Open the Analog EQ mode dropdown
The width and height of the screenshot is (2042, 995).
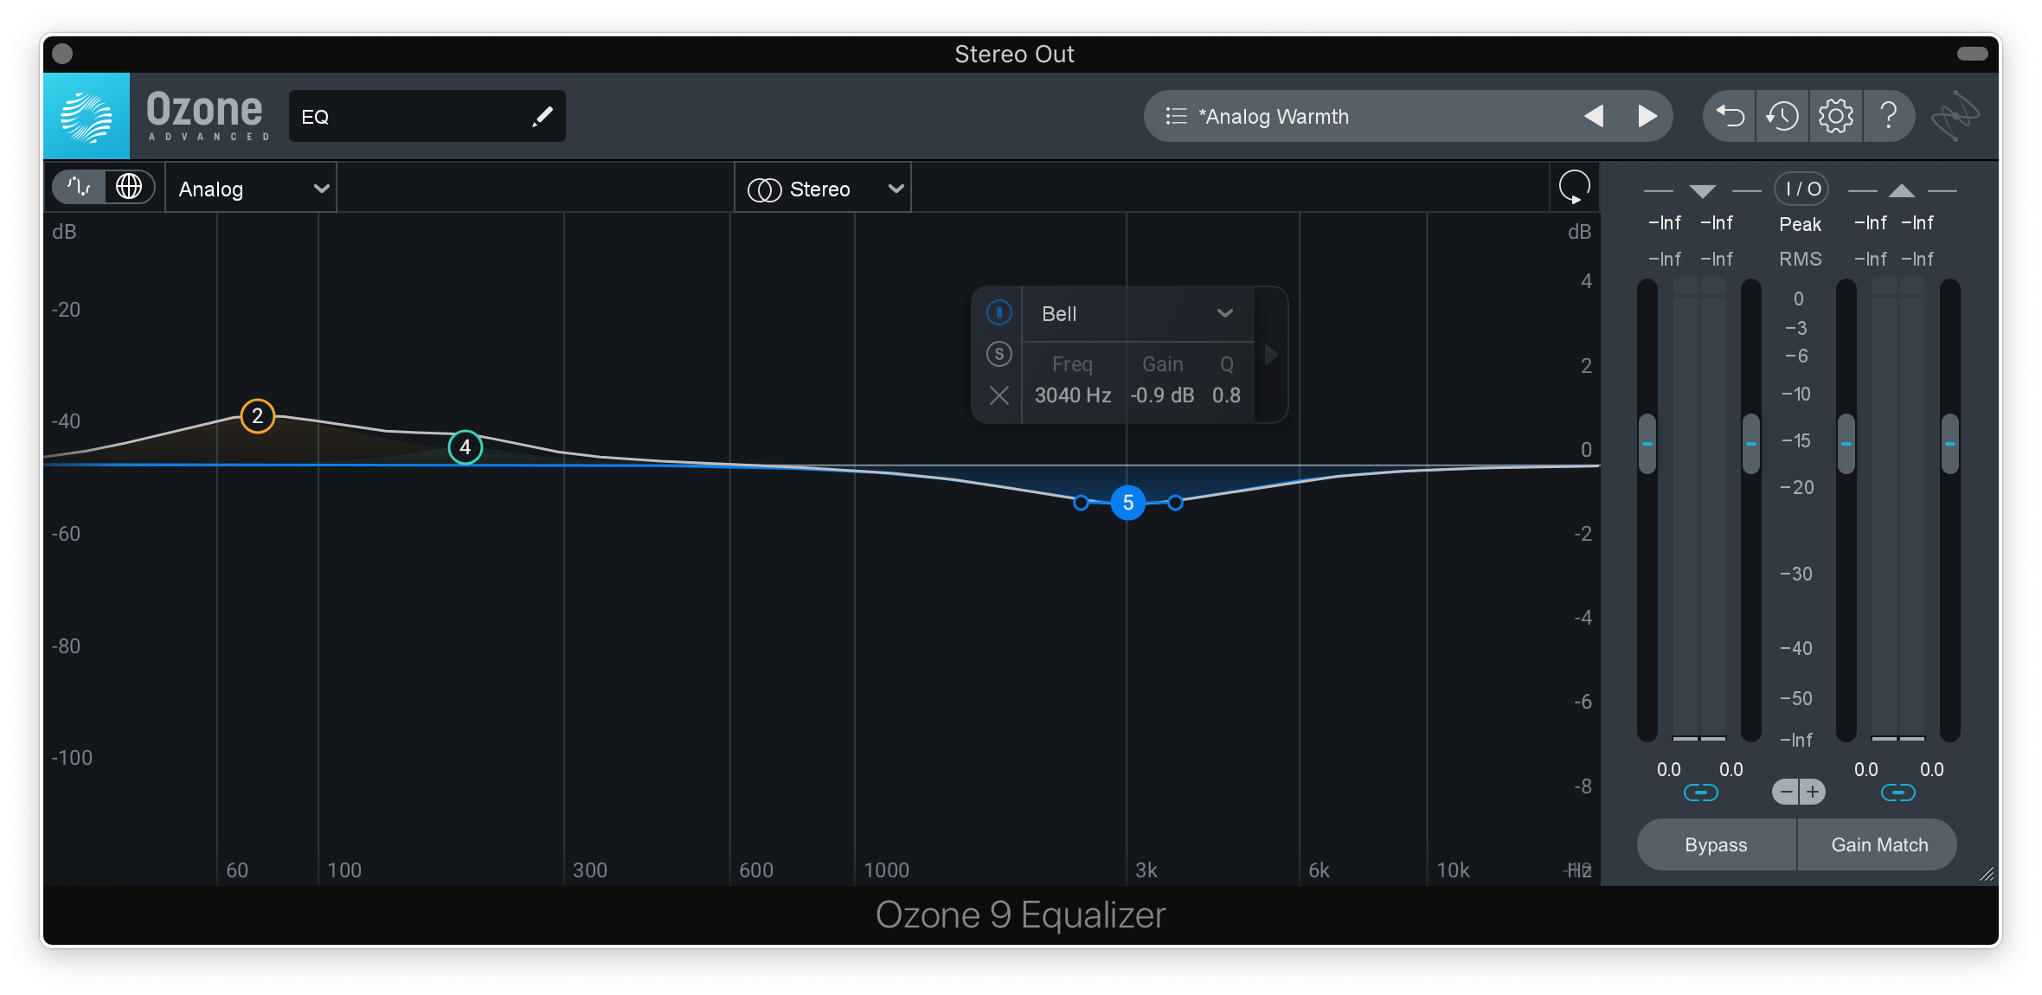pyautogui.click(x=251, y=189)
